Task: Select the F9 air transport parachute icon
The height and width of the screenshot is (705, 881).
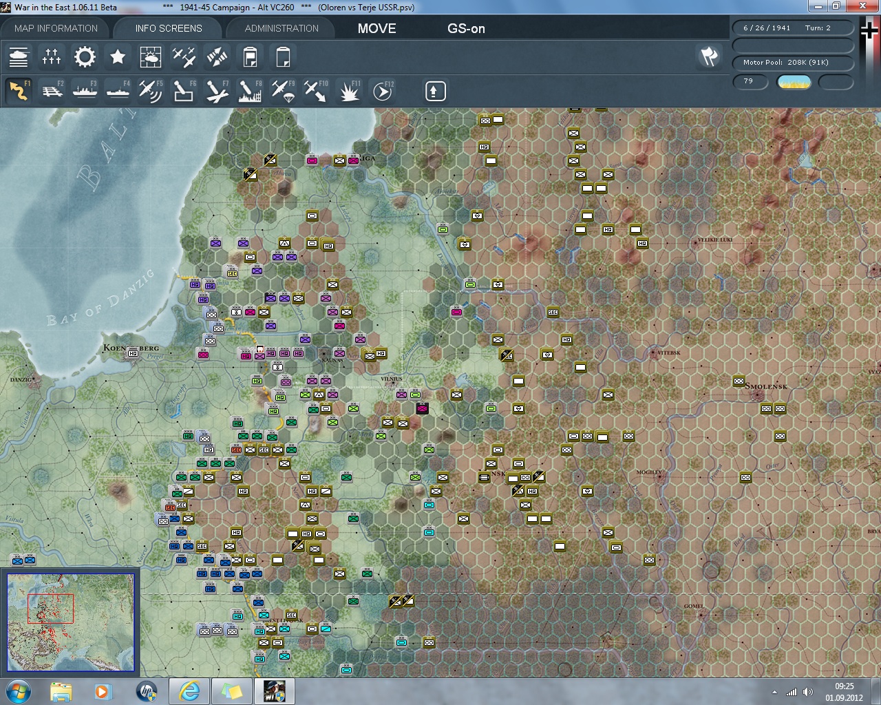Action: click(283, 91)
